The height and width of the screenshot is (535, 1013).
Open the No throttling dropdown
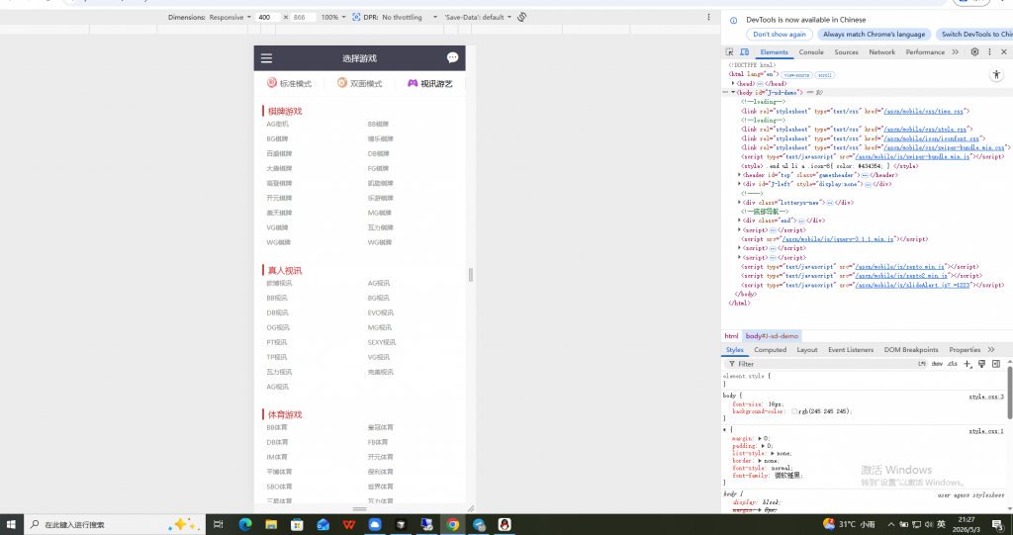tap(410, 18)
